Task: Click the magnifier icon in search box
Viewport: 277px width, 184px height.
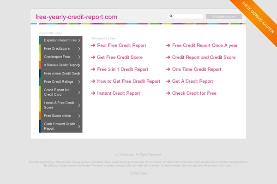Action: (171, 16)
